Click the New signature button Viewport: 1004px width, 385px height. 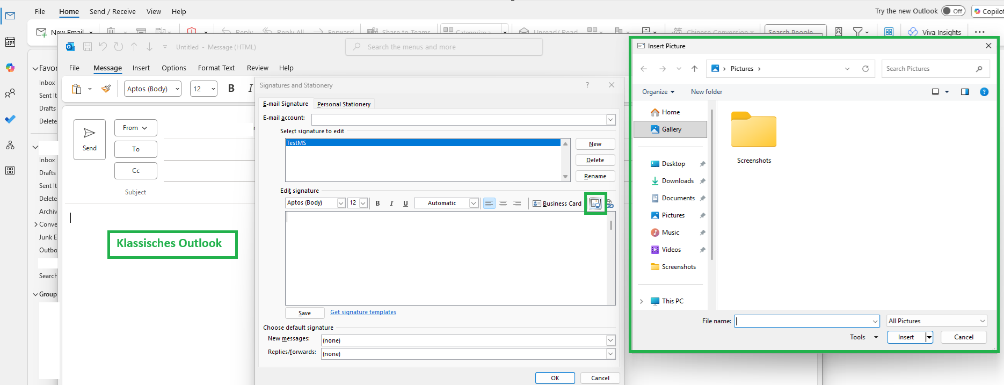click(595, 144)
